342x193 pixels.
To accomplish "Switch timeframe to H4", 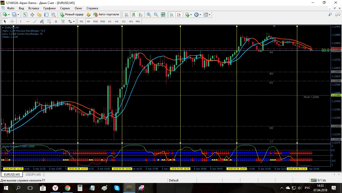I will tap(117, 21).
